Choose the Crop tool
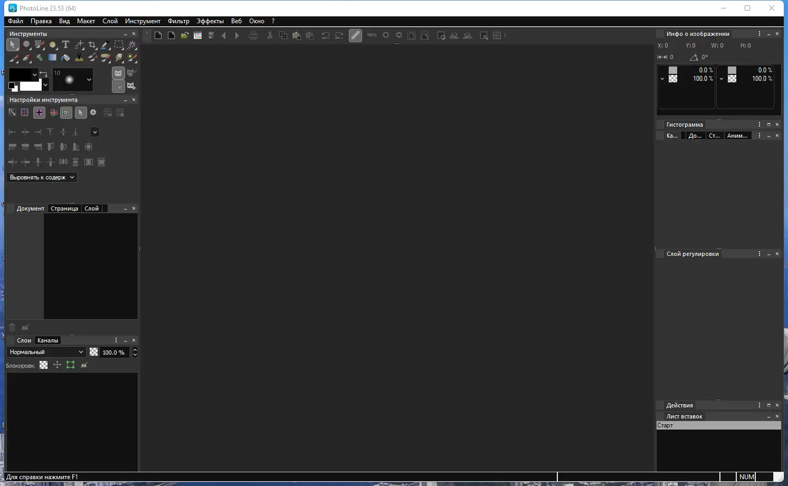Viewport: 788px width, 486px height. pyautogui.click(x=92, y=45)
